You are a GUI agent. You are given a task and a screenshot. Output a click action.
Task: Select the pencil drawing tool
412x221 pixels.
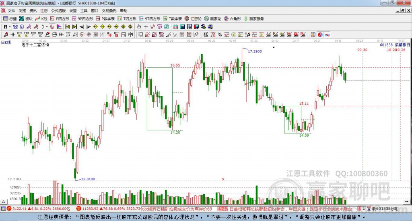pos(6,34)
